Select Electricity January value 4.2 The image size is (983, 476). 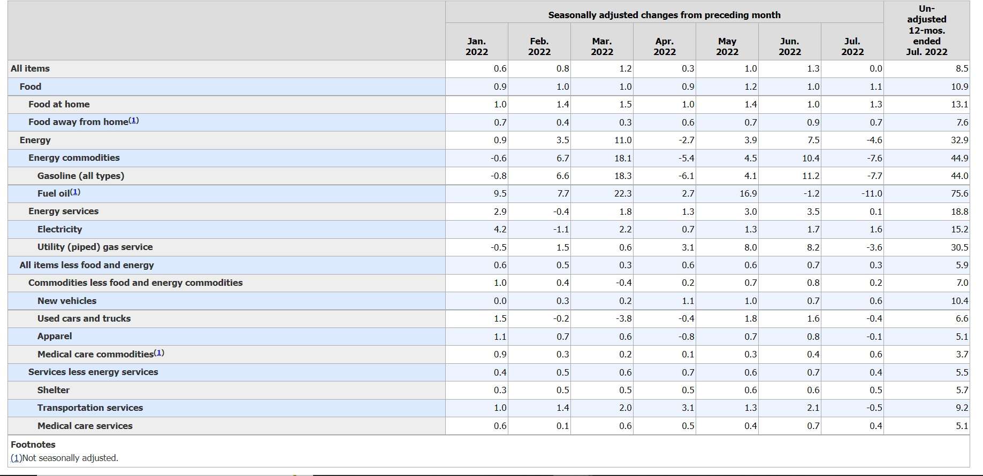[500, 229]
